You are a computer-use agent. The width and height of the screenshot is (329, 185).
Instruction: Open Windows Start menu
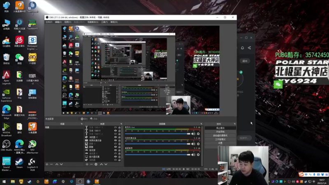coord(4,181)
